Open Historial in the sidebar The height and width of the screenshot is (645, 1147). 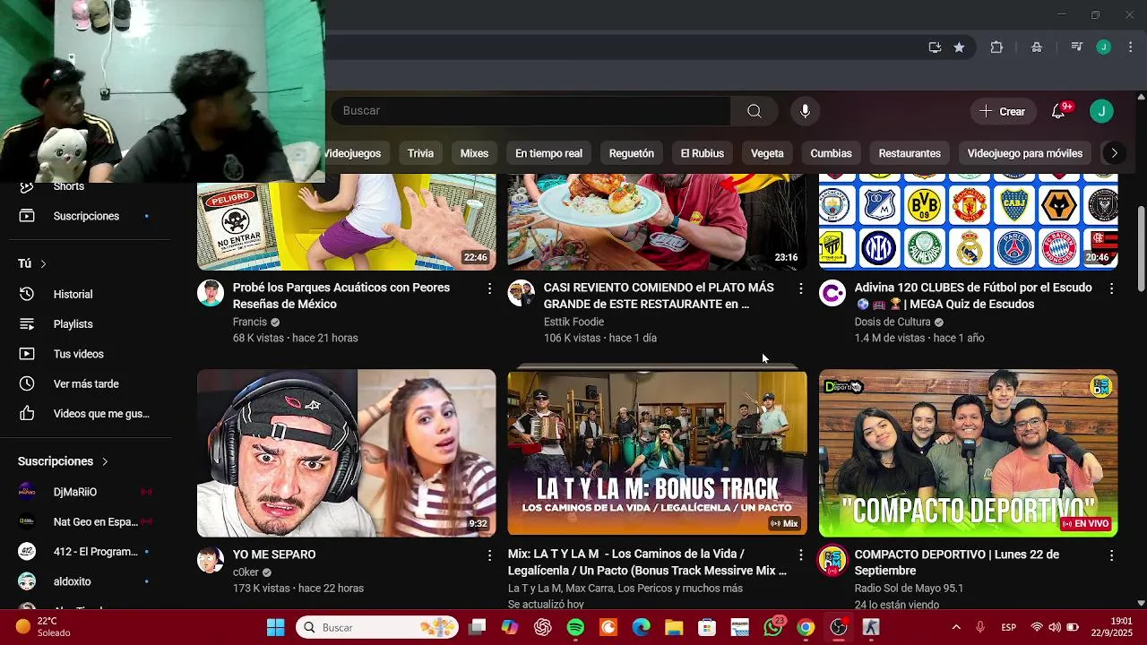(86, 294)
